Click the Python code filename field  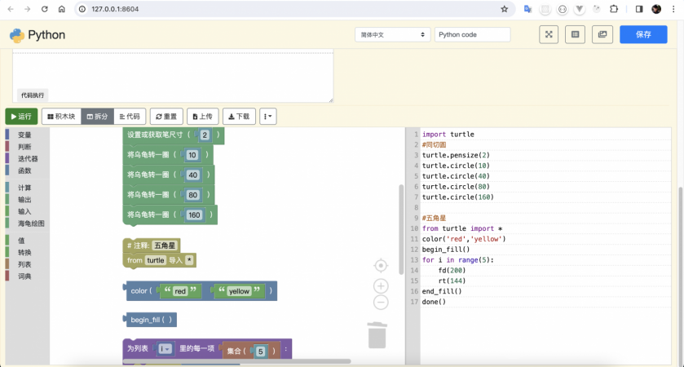(x=472, y=34)
